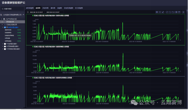This screenshot has width=188, height=110.
Task: Expand the arrow of the last sensor node
Action: [x=3, y=49]
